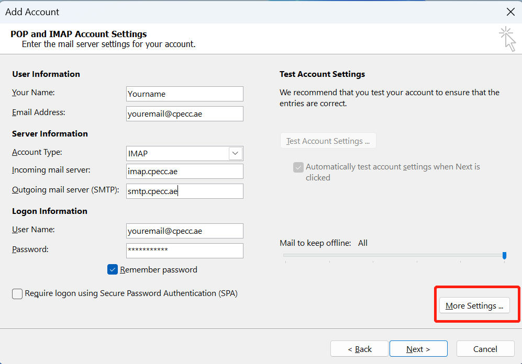Close the Add Account dialog
The image size is (522, 364).
click(510, 12)
